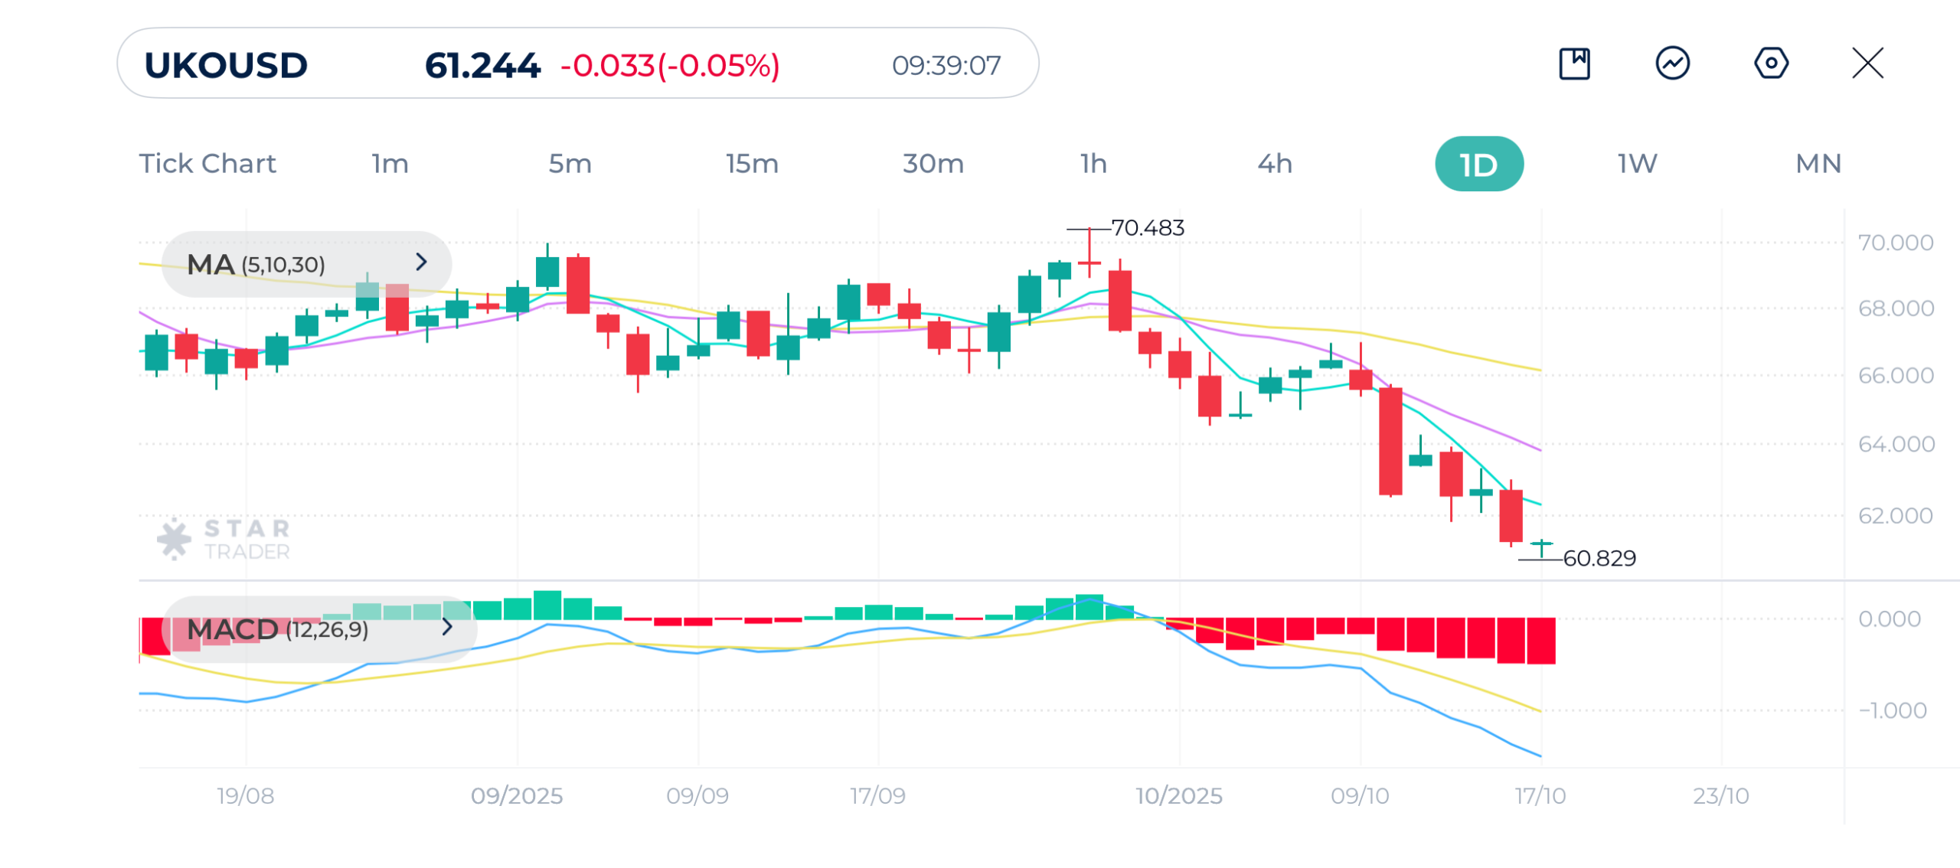Select the 1h timeframe
Image resolution: width=1960 pixels, height=868 pixels.
coord(1093,164)
